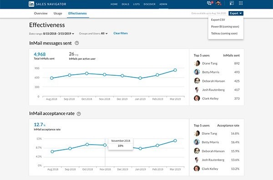The image size is (273, 180).
Task: Click Mar 2019 data point in InMails sent chart
Action: point(175,70)
